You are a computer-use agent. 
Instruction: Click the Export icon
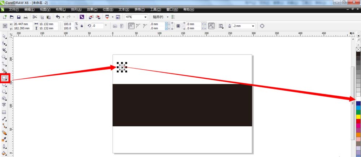pyautogui.click(x=98, y=17)
